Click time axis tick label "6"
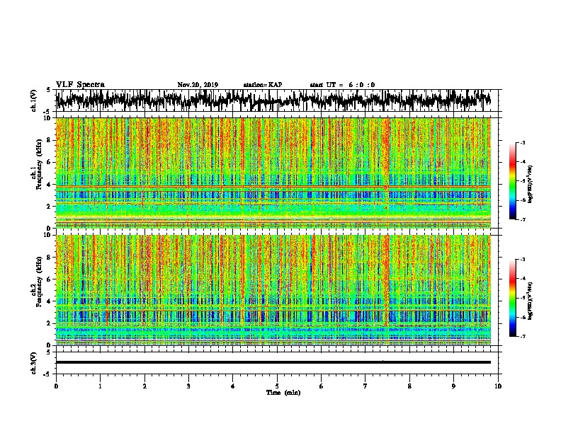 [x=322, y=386]
